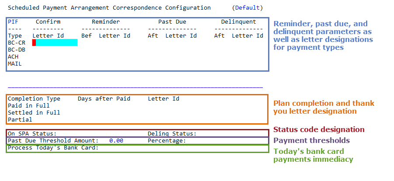This screenshot has height=181, width=394.
Task: Select the Partial completion type
Action: [x=20, y=120]
